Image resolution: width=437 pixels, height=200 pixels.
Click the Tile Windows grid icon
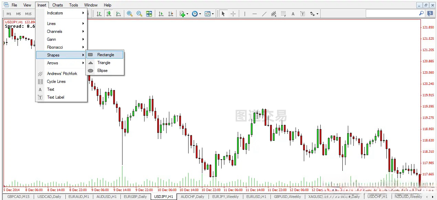coord(149,14)
